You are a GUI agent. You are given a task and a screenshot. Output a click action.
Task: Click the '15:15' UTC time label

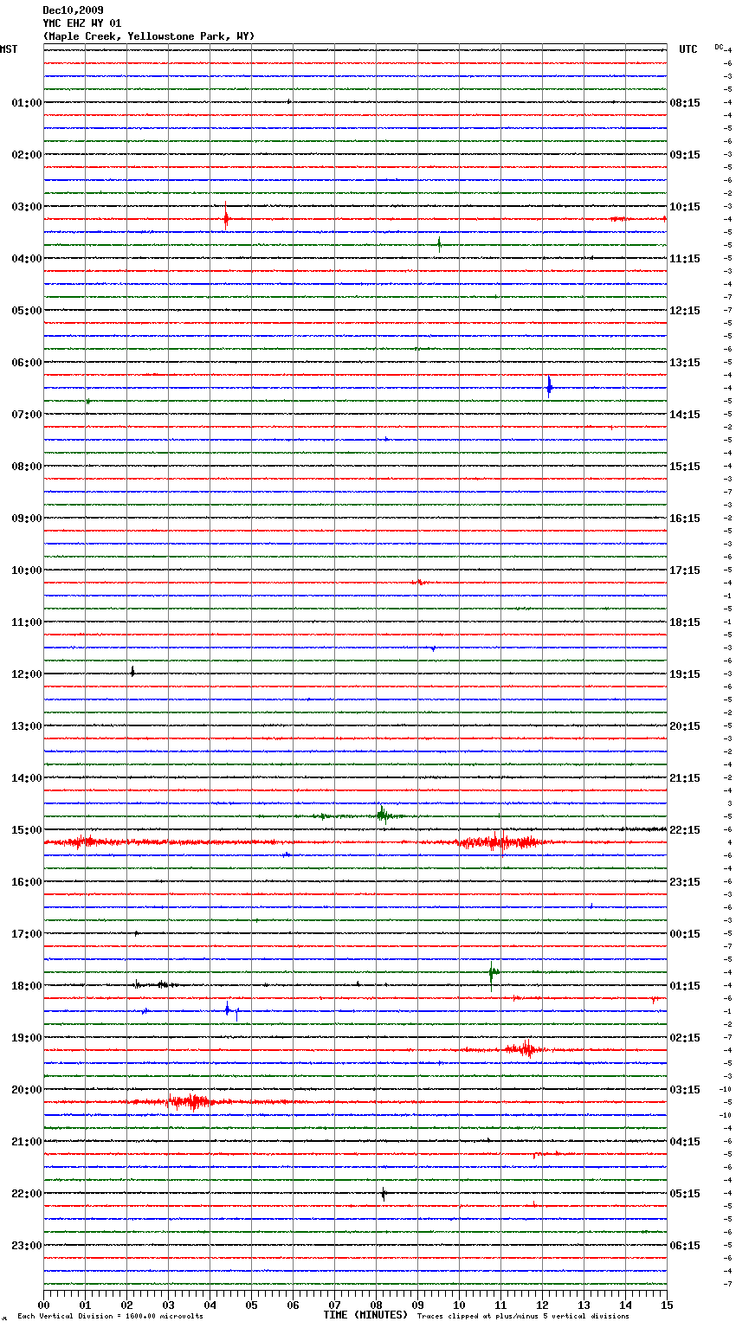(685, 467)
